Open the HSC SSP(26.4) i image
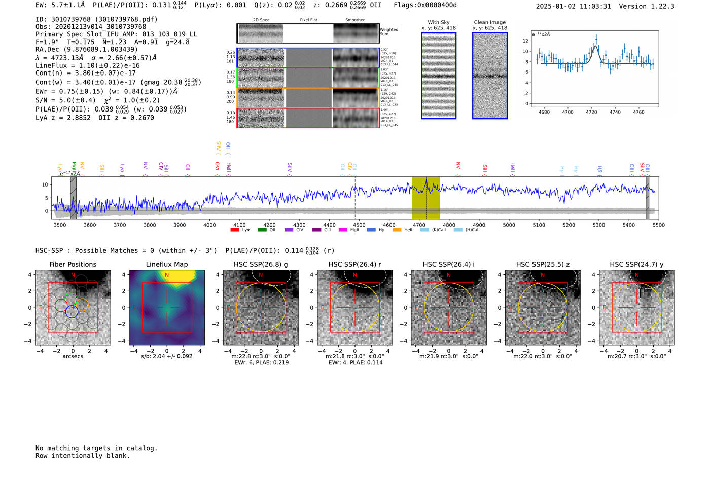710x483 pixels. 449,308
